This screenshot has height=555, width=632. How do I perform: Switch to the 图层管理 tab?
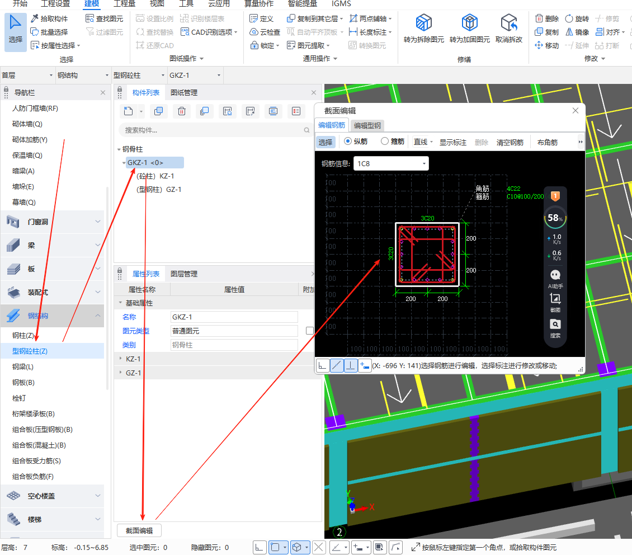point(184,274)
